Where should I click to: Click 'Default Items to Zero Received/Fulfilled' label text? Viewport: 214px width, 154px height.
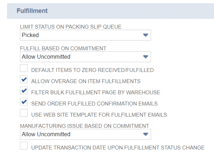click(x=92, y=70)
